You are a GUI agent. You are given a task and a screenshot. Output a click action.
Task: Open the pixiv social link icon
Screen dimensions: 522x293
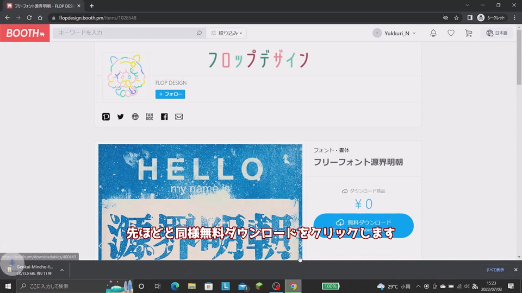(x=106, y=117)
